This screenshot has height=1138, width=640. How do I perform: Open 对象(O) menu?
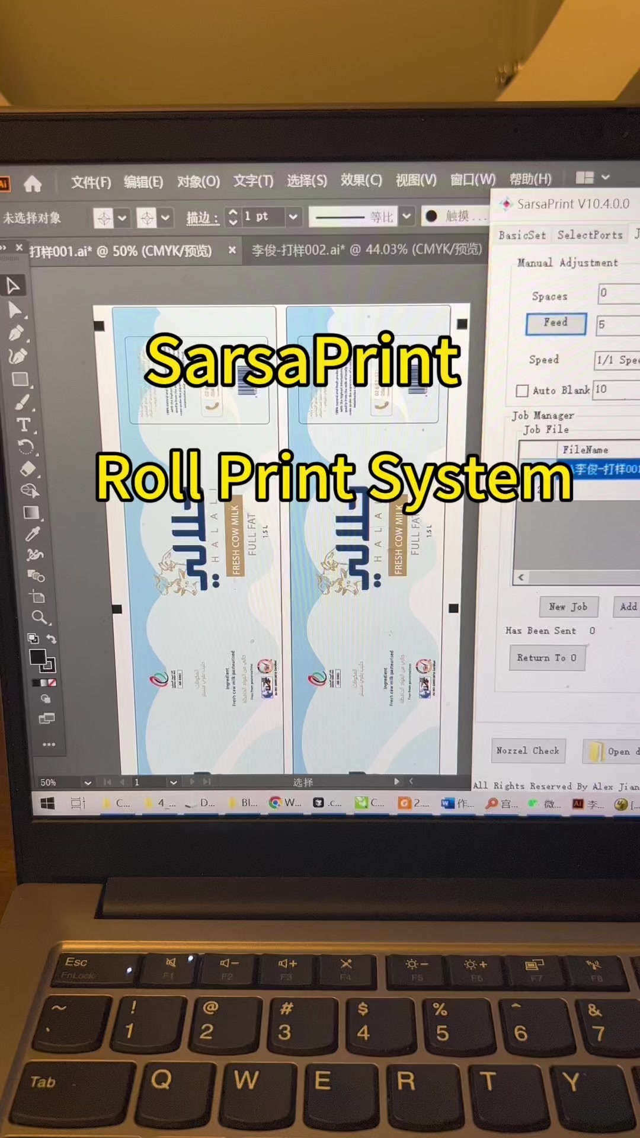(x=199, y=181)
